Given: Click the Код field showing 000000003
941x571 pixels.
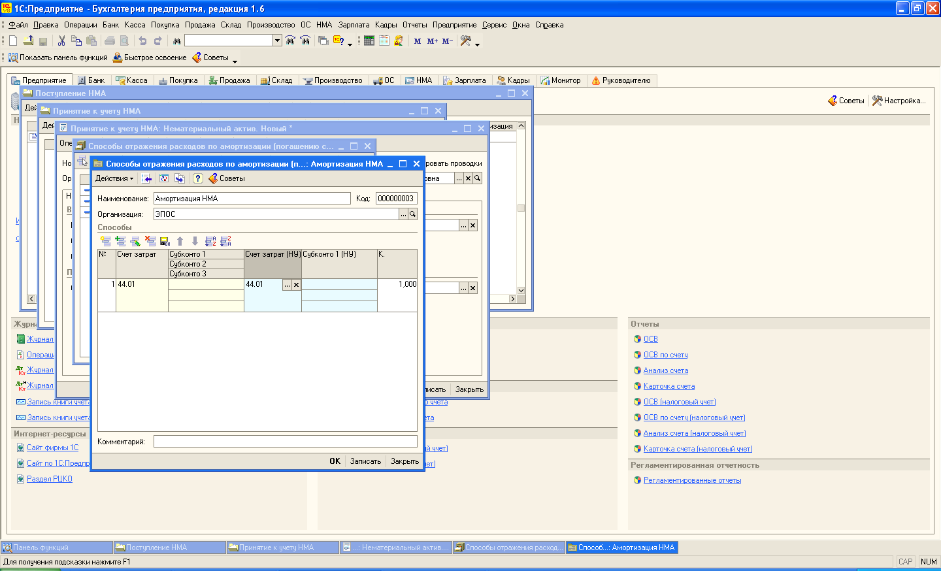Looking at the screenshot, I should [x=396, y=199].
